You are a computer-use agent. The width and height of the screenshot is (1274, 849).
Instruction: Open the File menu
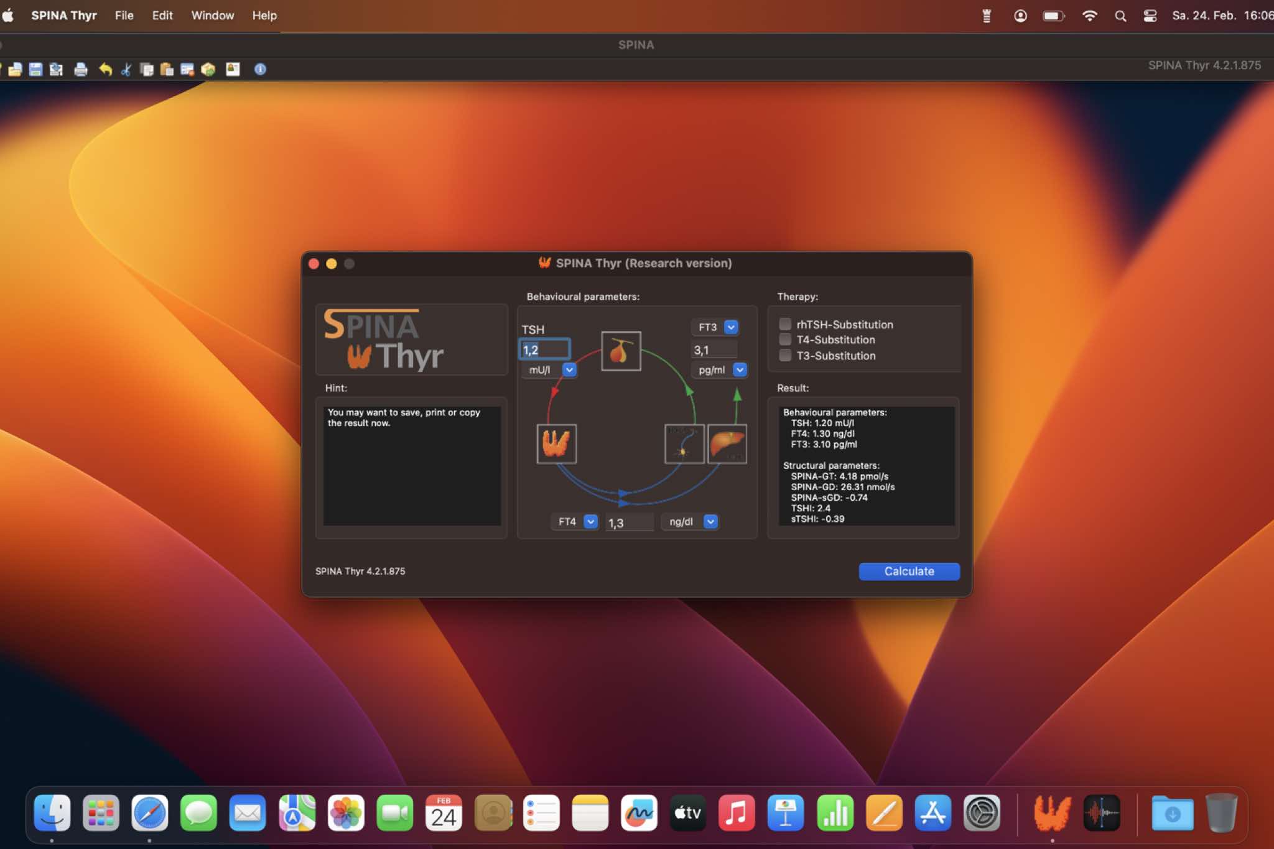124,16
